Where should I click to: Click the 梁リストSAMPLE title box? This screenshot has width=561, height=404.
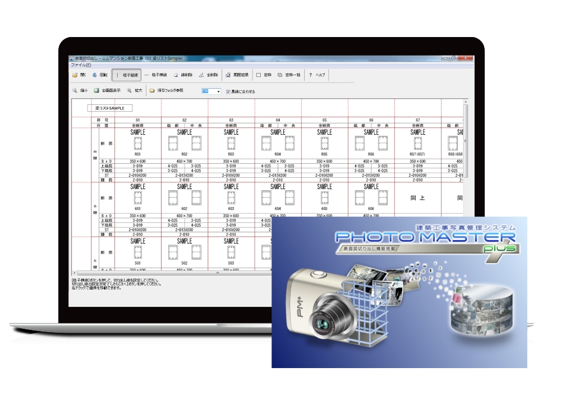pos(110,108)
